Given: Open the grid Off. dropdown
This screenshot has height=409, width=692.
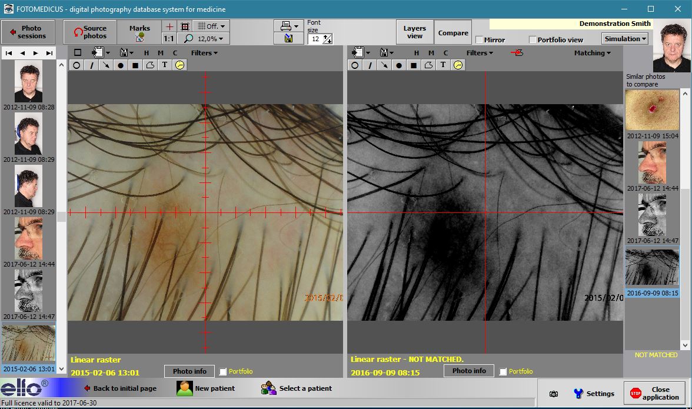Looking at the screenshot, I should (211, 26).
